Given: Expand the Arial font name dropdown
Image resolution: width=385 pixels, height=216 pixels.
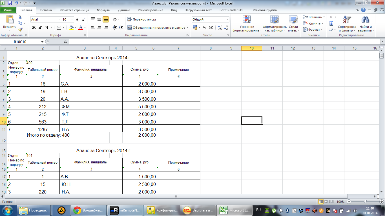Looking at the screenshot, I should 60,20.
